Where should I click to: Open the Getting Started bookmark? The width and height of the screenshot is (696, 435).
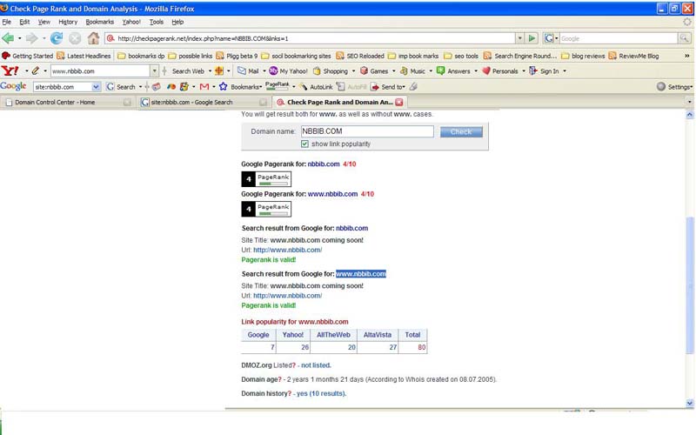click(x=28, y=56)
